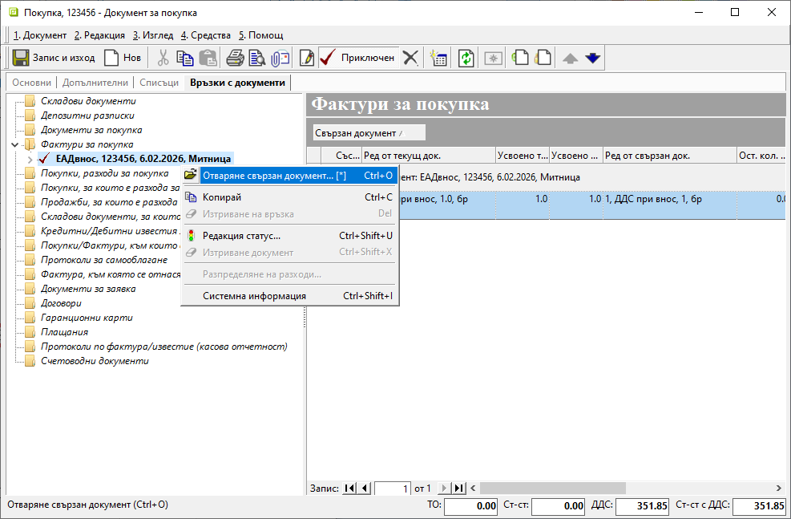
Task: Choose Отваряне свързан документ in context menu
Action: coord(267,176)
